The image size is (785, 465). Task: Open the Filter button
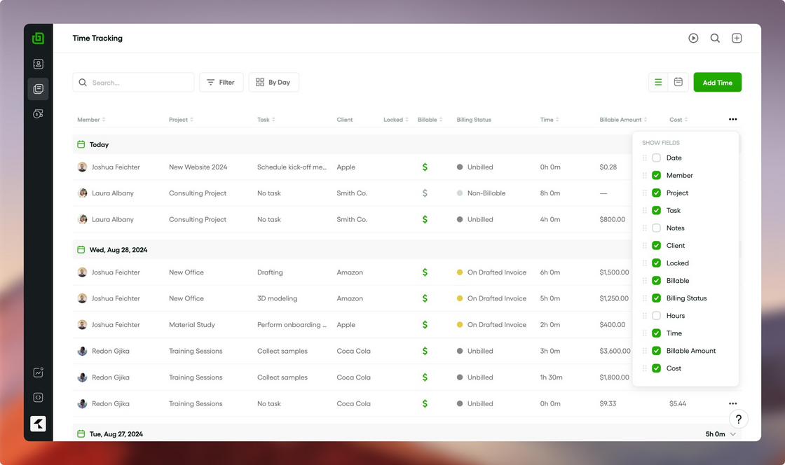[x=221, y=82]
